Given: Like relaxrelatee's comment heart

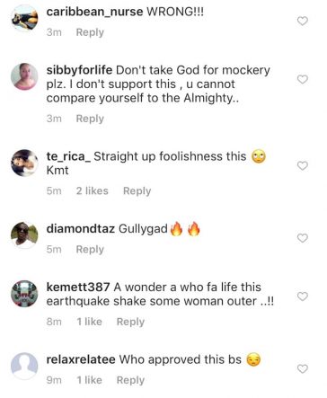Looking at the screenshot, I should click(x=303, y=368).
